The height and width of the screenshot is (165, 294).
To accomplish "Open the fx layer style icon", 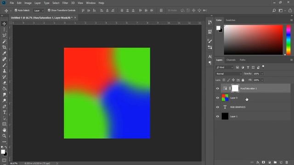I will click(x=258, y=162).
